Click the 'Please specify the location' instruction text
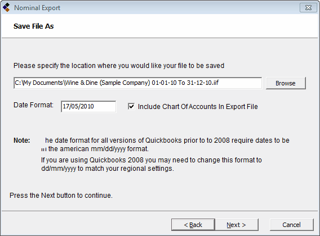This screenshot has height=236, width=320. coord(119,66)
